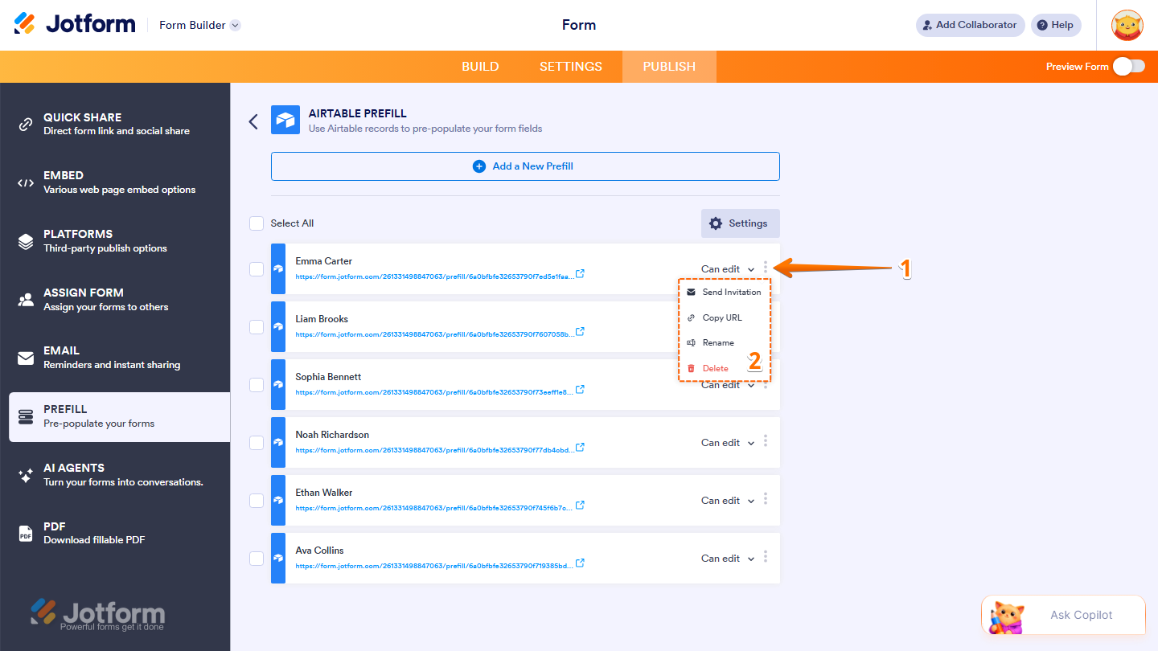Choose Send Invitation from menu
The image size is (1158, 651).
click(724, 293)
